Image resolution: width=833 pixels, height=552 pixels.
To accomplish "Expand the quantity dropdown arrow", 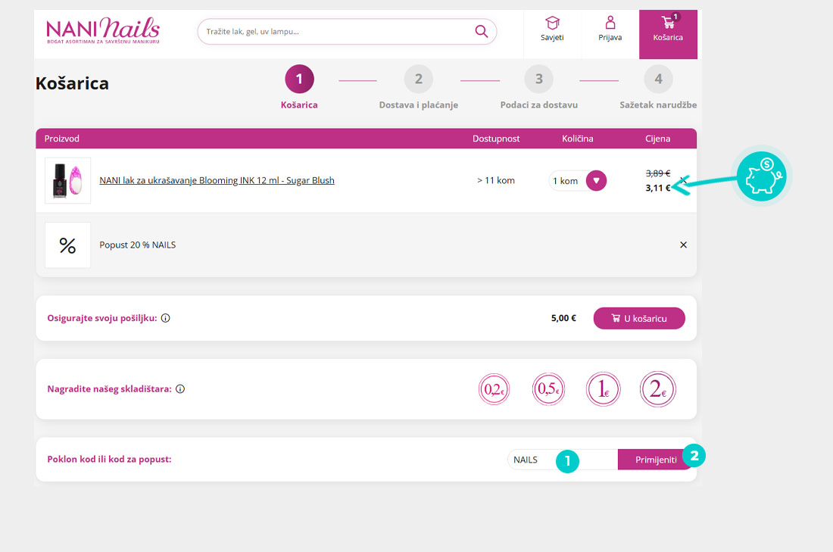I will tap(596, 181).
